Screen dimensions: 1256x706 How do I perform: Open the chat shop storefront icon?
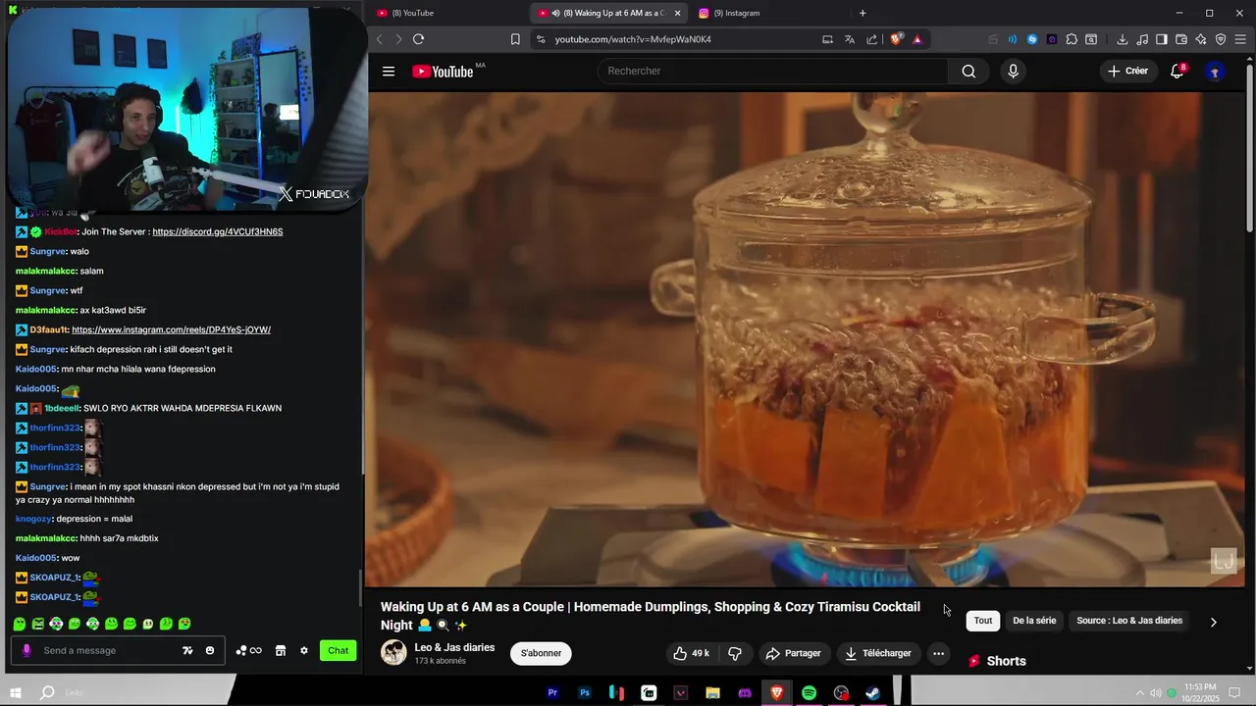point(280,650)
